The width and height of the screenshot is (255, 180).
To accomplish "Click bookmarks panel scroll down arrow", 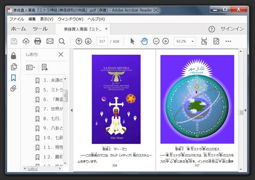I will (x=65, y=163).
